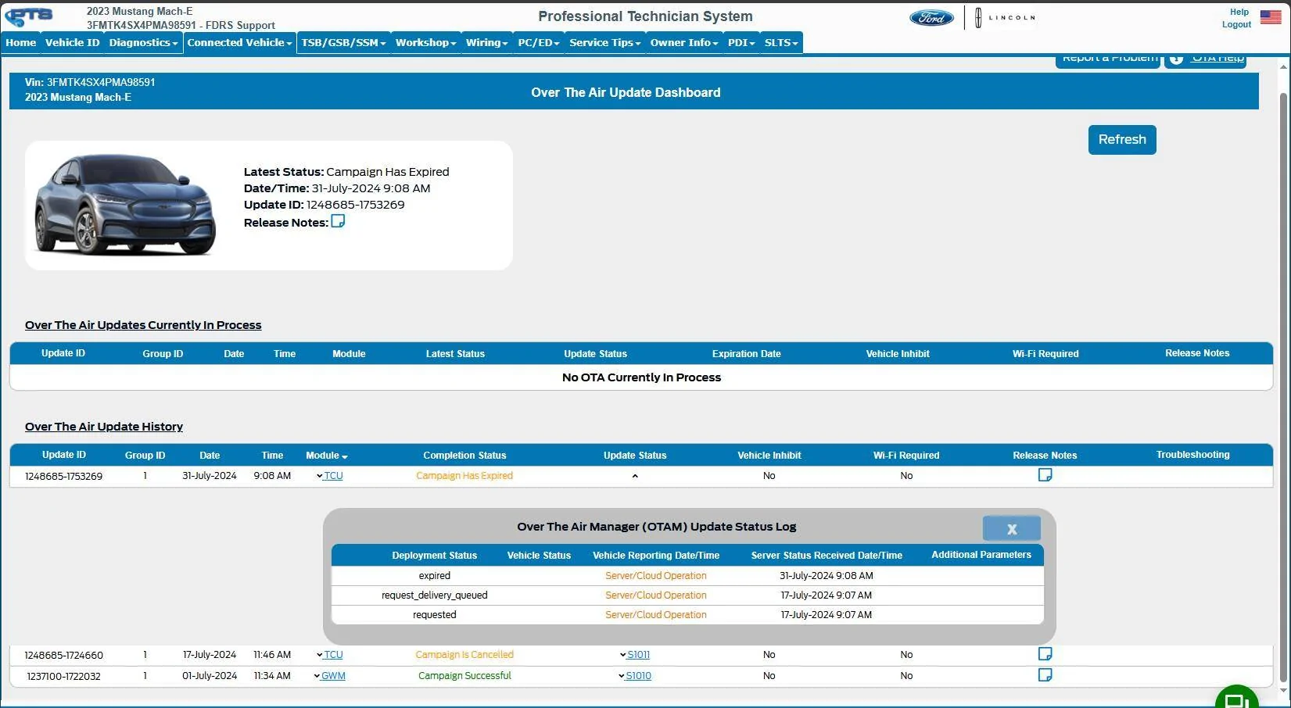Click Over The Air Update History heading
Screen dimensions: 1291x708
click(104, 427)
